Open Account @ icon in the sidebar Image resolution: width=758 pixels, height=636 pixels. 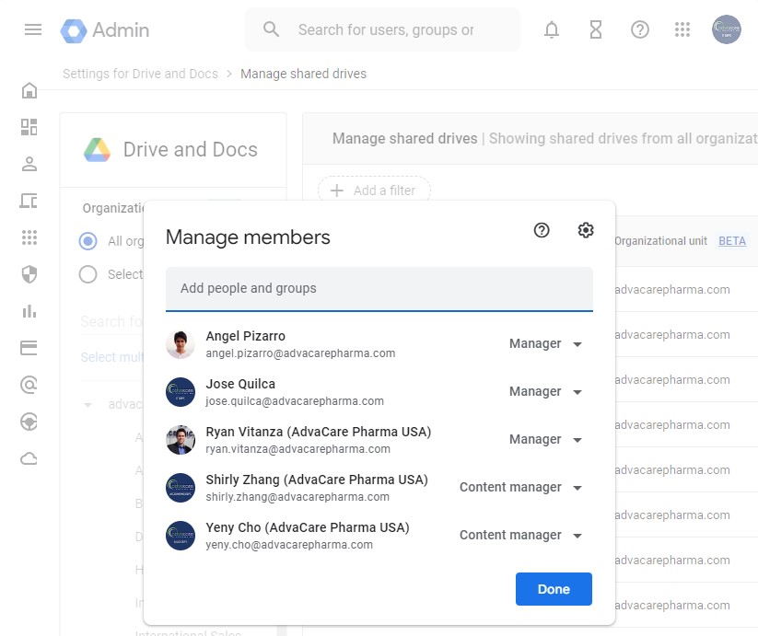(x=29, y=385)
